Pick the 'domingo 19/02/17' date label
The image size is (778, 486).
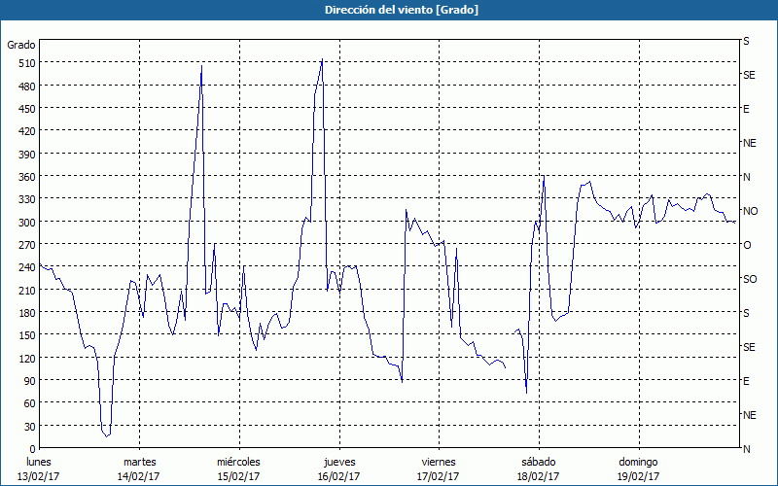click(x=637, y=469)
